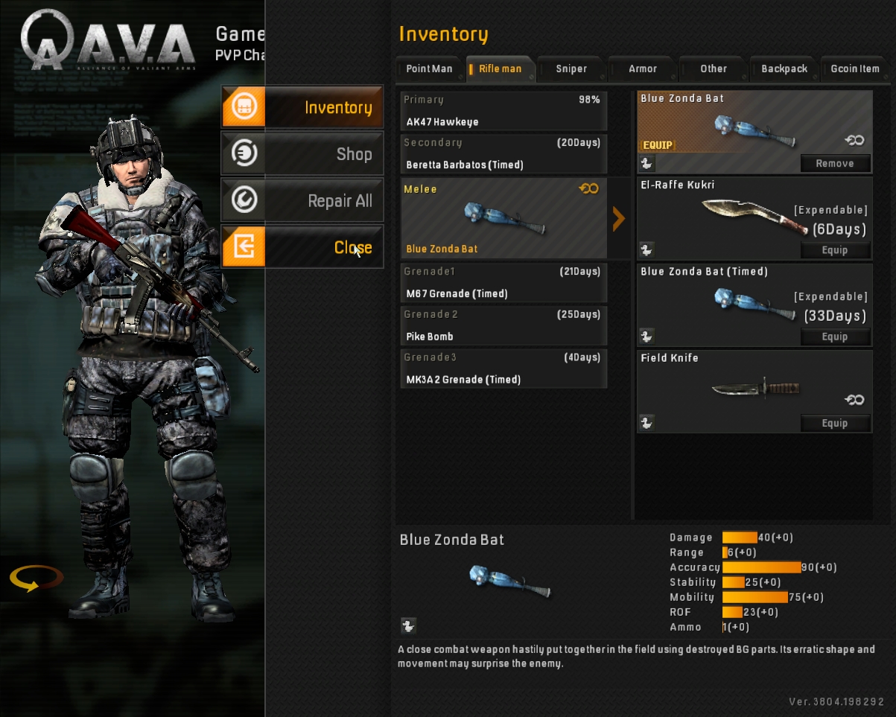Equip the Blue Zonda Bat (Timed)
The height and width of the screenshot is (717, 896).
(x=835, y=337)
